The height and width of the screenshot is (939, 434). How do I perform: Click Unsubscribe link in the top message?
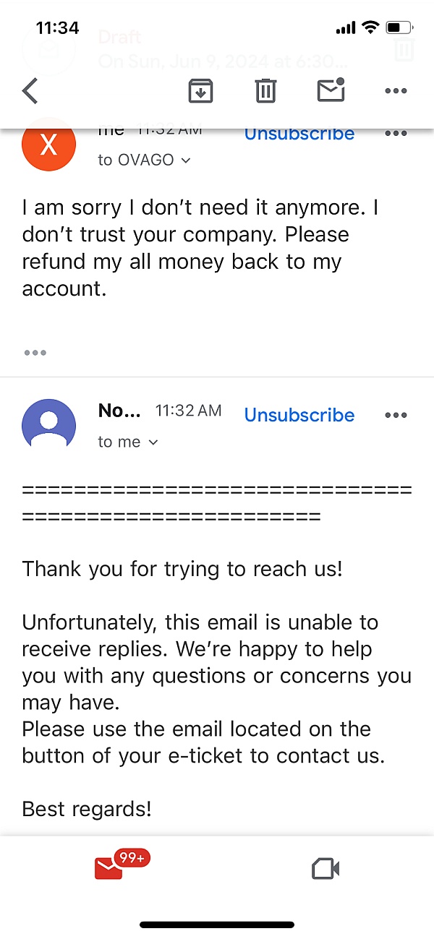pos(299,134)
